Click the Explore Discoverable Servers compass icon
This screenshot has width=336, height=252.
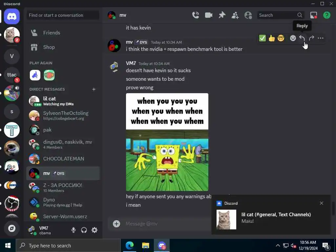[12, 228]
